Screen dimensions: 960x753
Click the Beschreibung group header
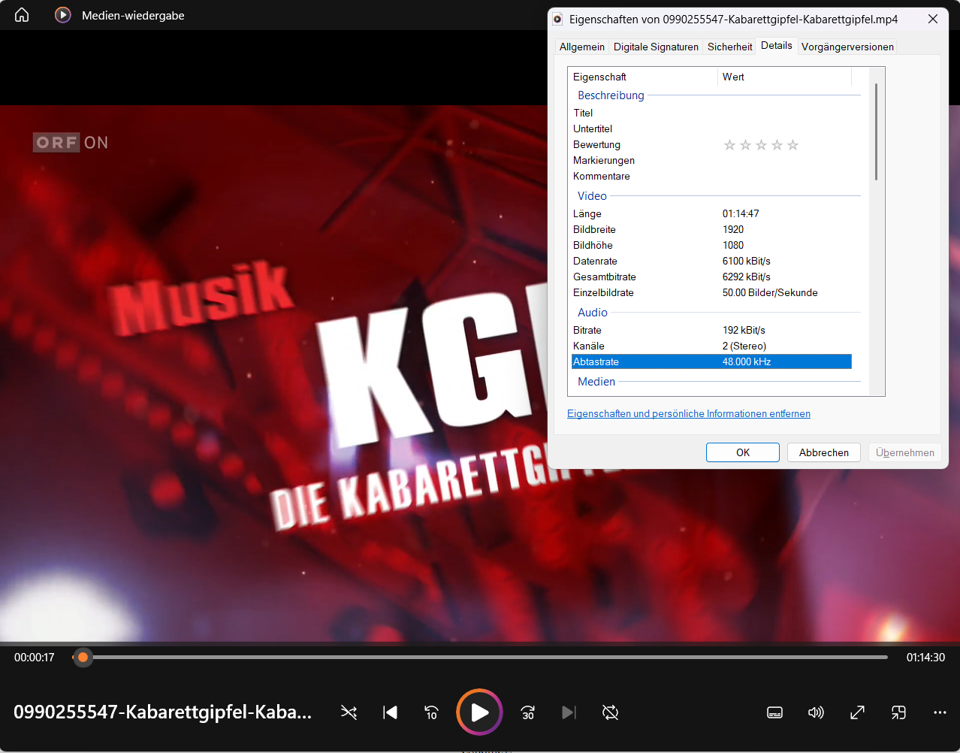coord(611,95)
